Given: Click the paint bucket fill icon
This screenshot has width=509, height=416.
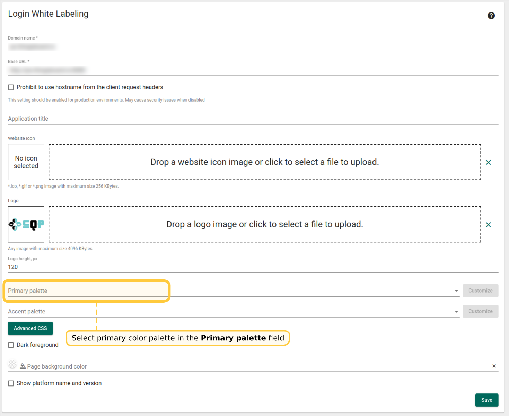Looking at the screenshot, I should point(23,366).
